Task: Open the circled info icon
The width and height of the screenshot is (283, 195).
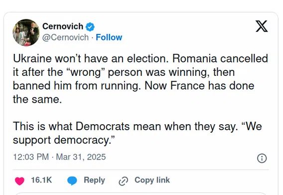Action: click(x=262, y=158)
